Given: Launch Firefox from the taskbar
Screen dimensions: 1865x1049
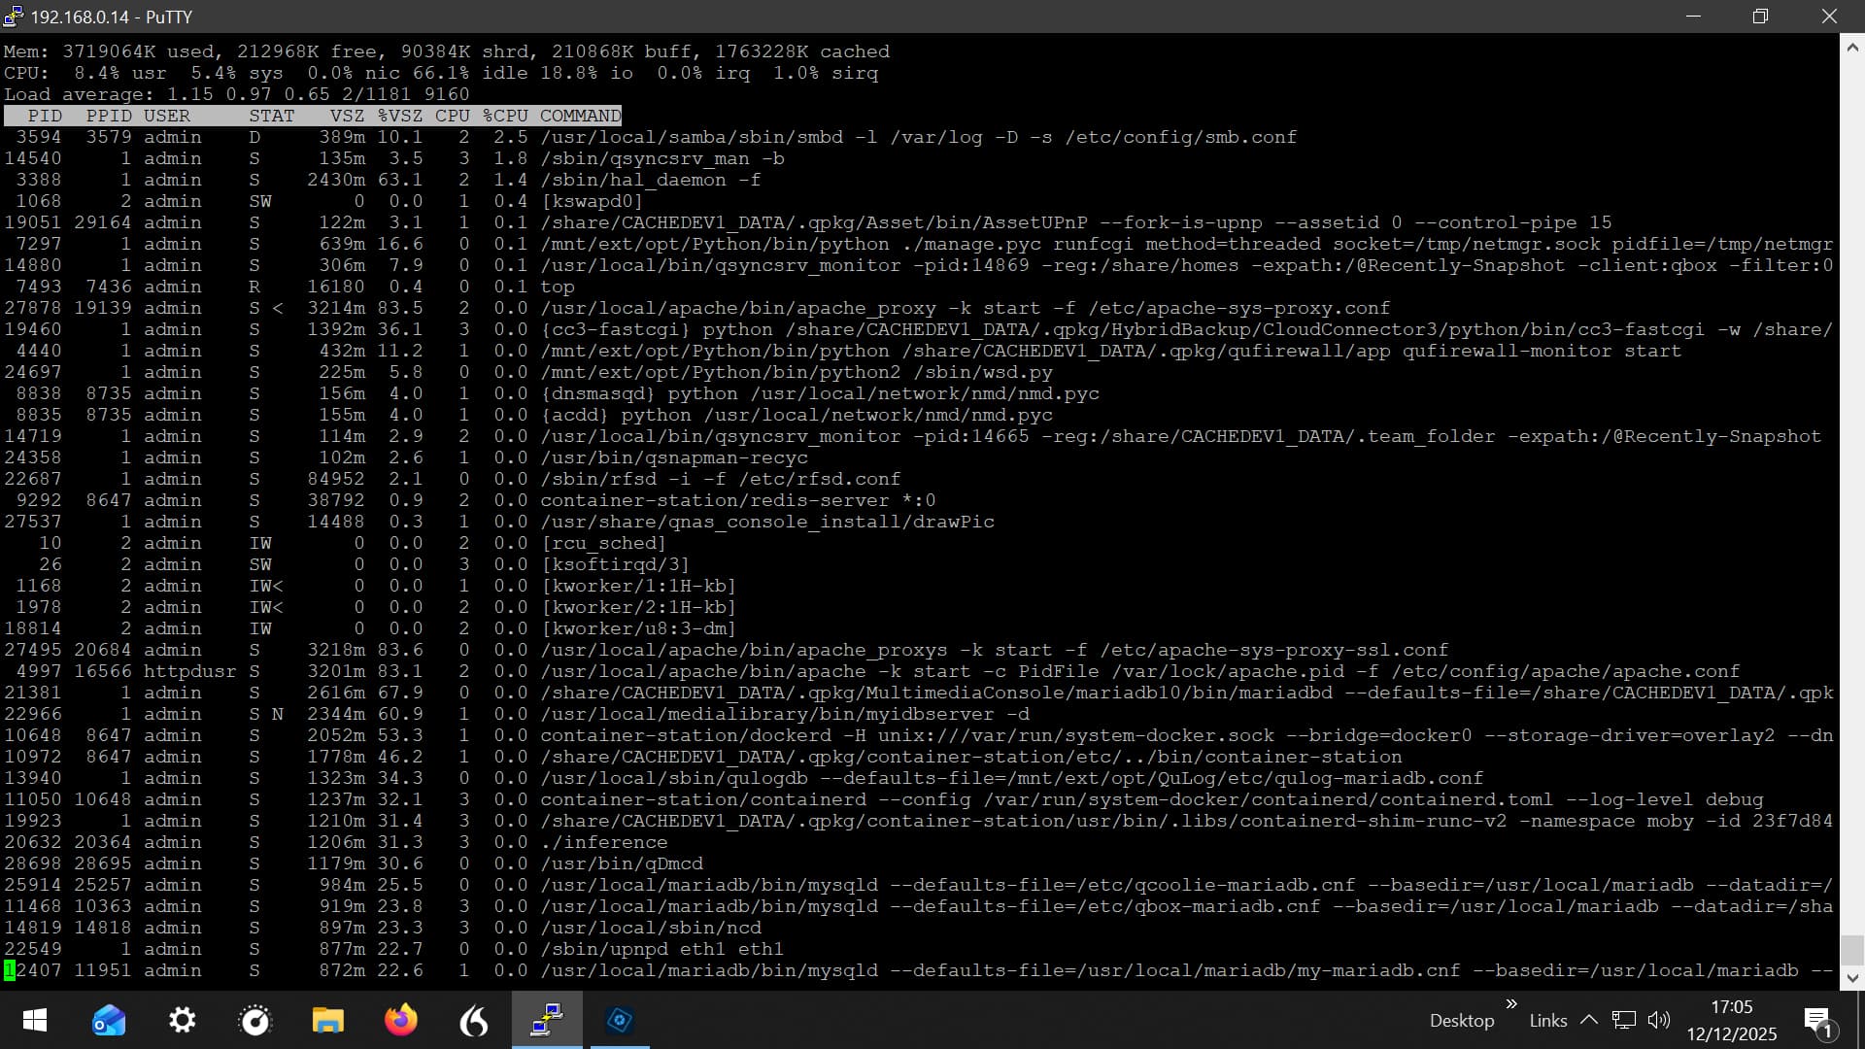Looking at the screenshot, I should click(400, 1020).
